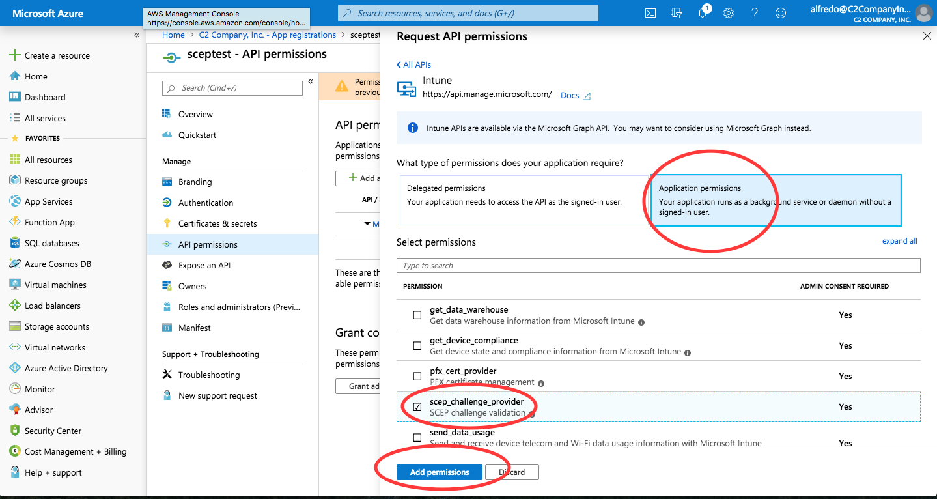The height and width of the screenshot is (499, 937).
Task: Click the permissions Type to search field
Action: click(x=658, y=266)
